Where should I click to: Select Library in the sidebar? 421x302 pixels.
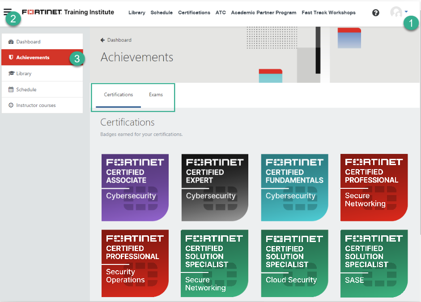click(x=42, y=73)
